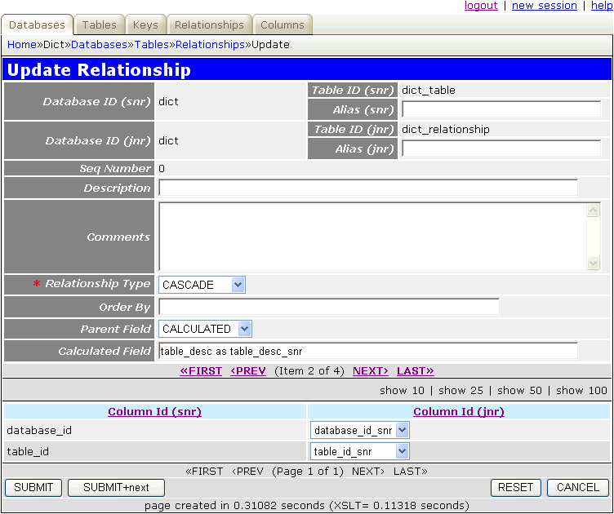The height and width of the screenshot is (514, 614).
Task: Switch to the Keys tab
Action: click(x=145, y=24)
